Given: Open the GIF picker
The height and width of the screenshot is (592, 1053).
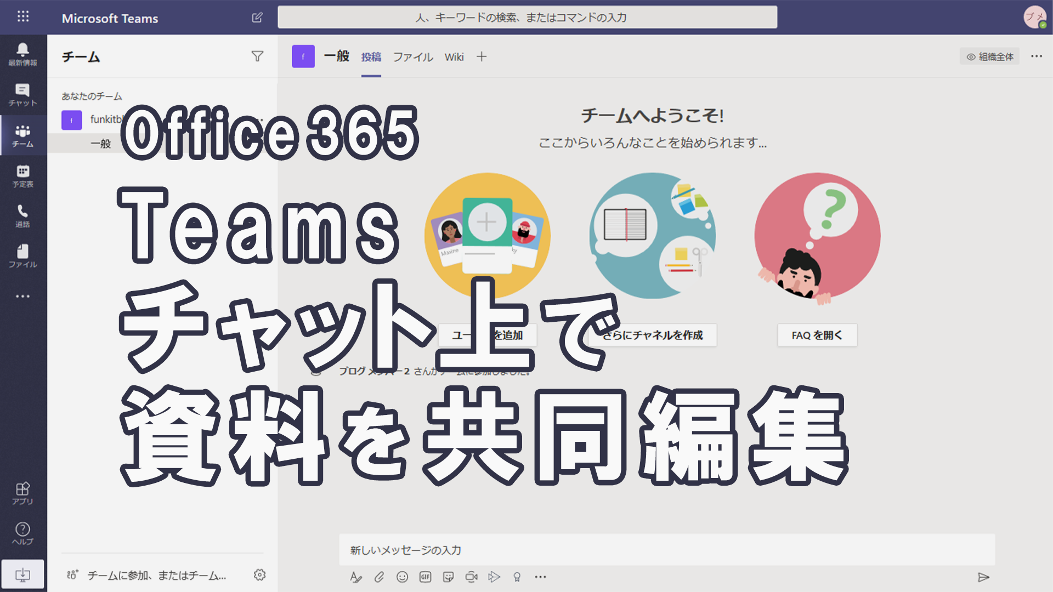Looking at the screenshot, I should pyautogui.click(x=425, y=577).
